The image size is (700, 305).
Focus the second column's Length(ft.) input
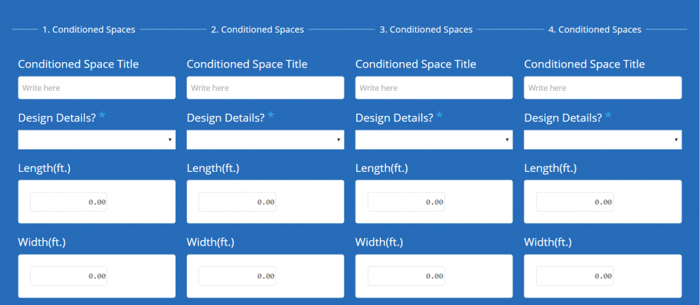pos(237,202)
